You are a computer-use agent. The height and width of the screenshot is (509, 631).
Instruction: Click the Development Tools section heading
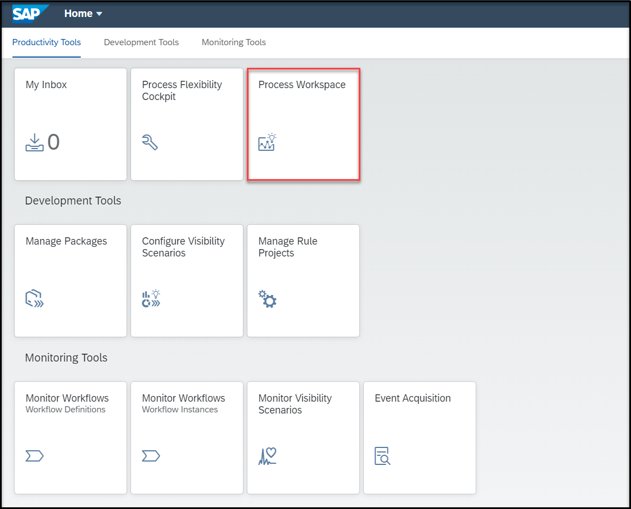73,201
